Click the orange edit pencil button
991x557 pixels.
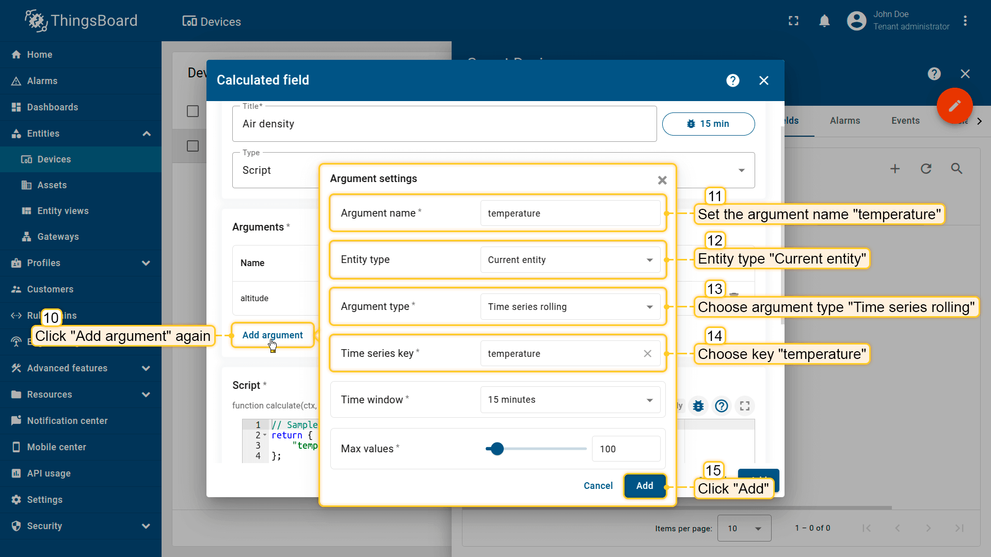pos(954,106)
